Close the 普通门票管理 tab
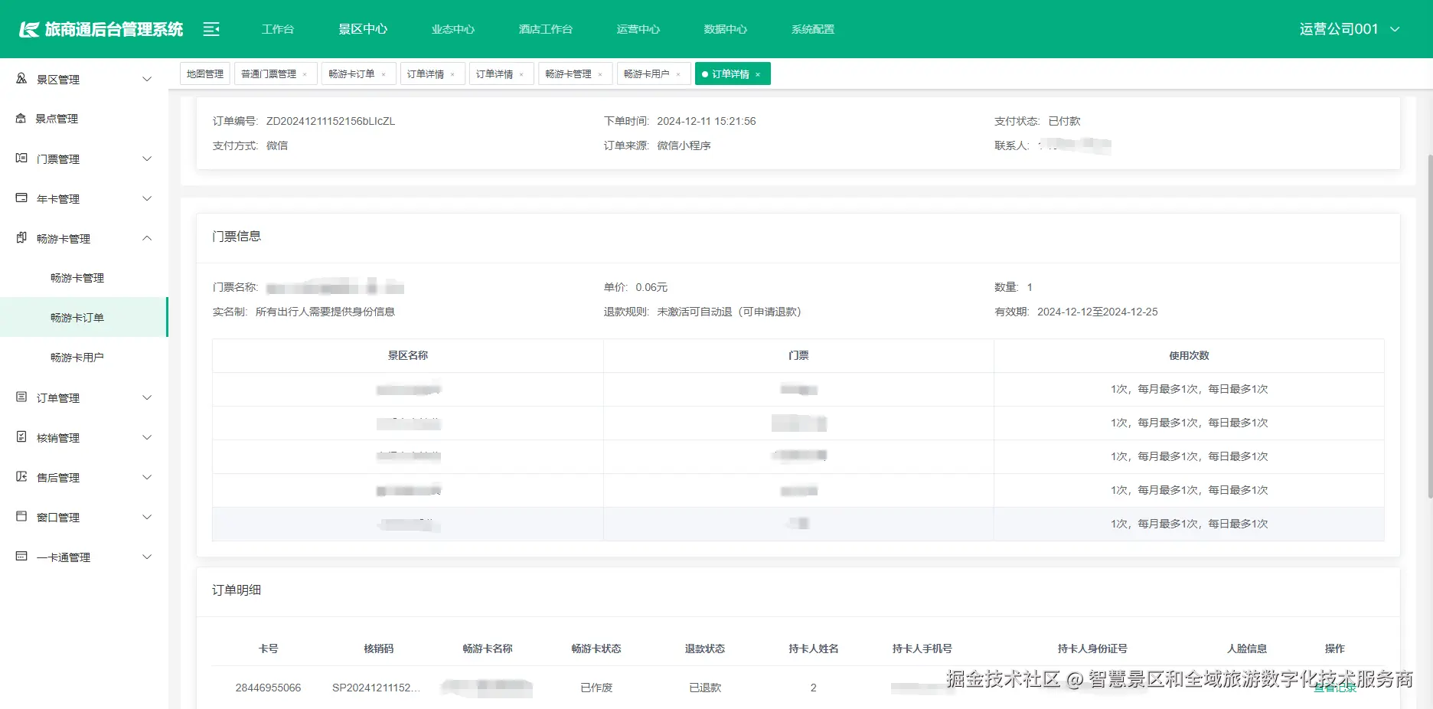The width and height of the screenshot is (1433, 709). tap(305, 74)
